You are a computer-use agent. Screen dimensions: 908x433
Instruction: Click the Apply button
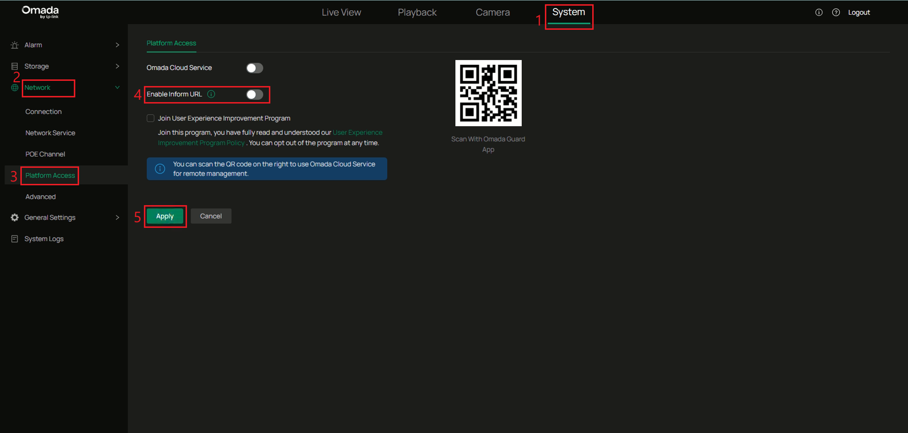[165, 216]
